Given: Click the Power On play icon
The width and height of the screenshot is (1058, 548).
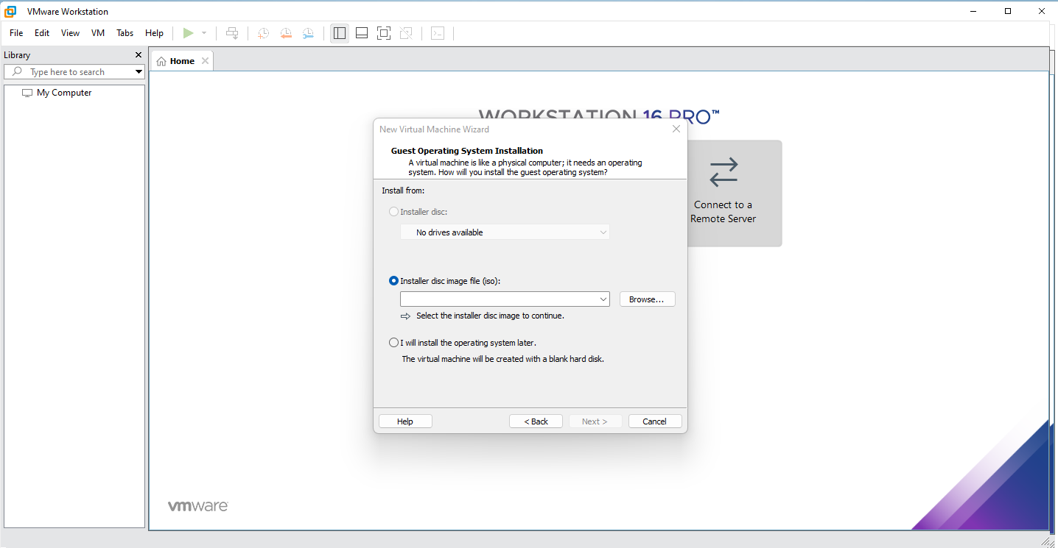Looking at the screenshot, I should 188,33.
